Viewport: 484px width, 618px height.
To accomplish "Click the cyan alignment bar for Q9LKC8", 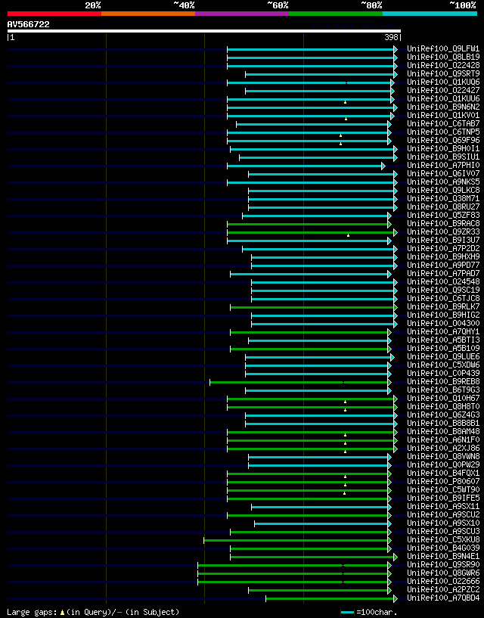I will coord(323,191).
